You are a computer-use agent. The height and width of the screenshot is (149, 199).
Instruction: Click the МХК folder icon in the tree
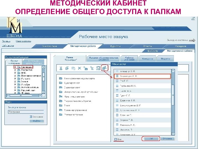click(x=19, y=73)
